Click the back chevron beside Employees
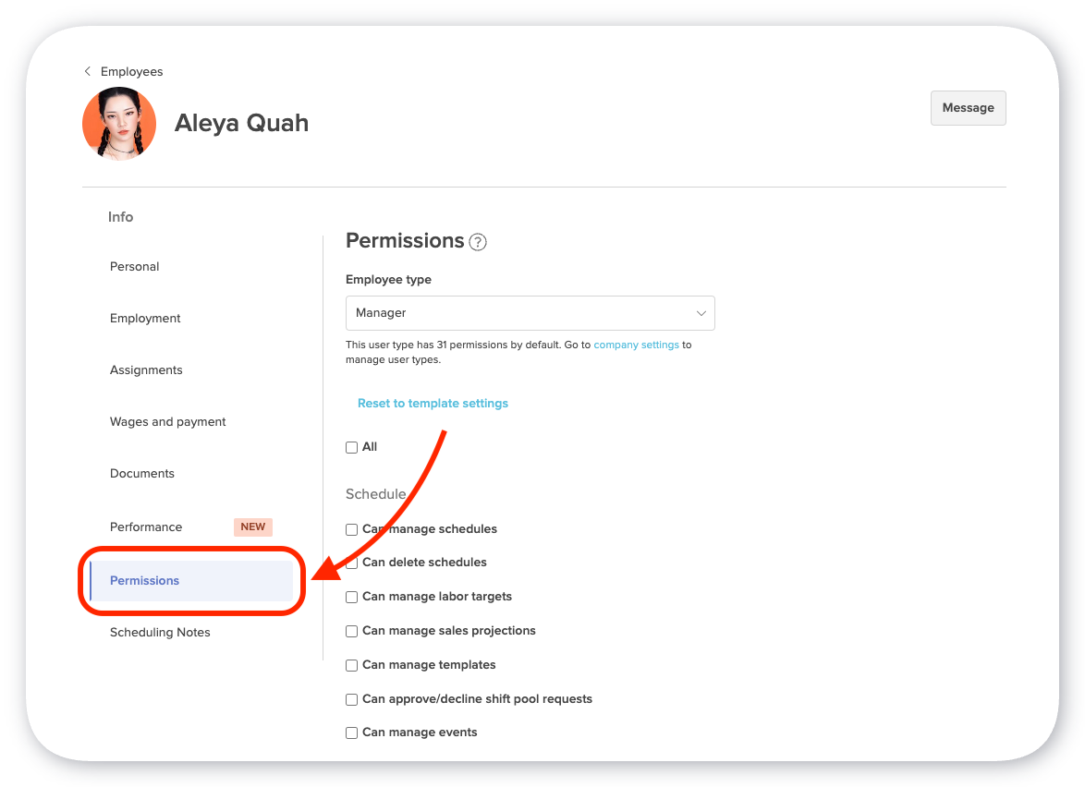This screenshot has width=1085, height=787. click(x=87, y=71)
